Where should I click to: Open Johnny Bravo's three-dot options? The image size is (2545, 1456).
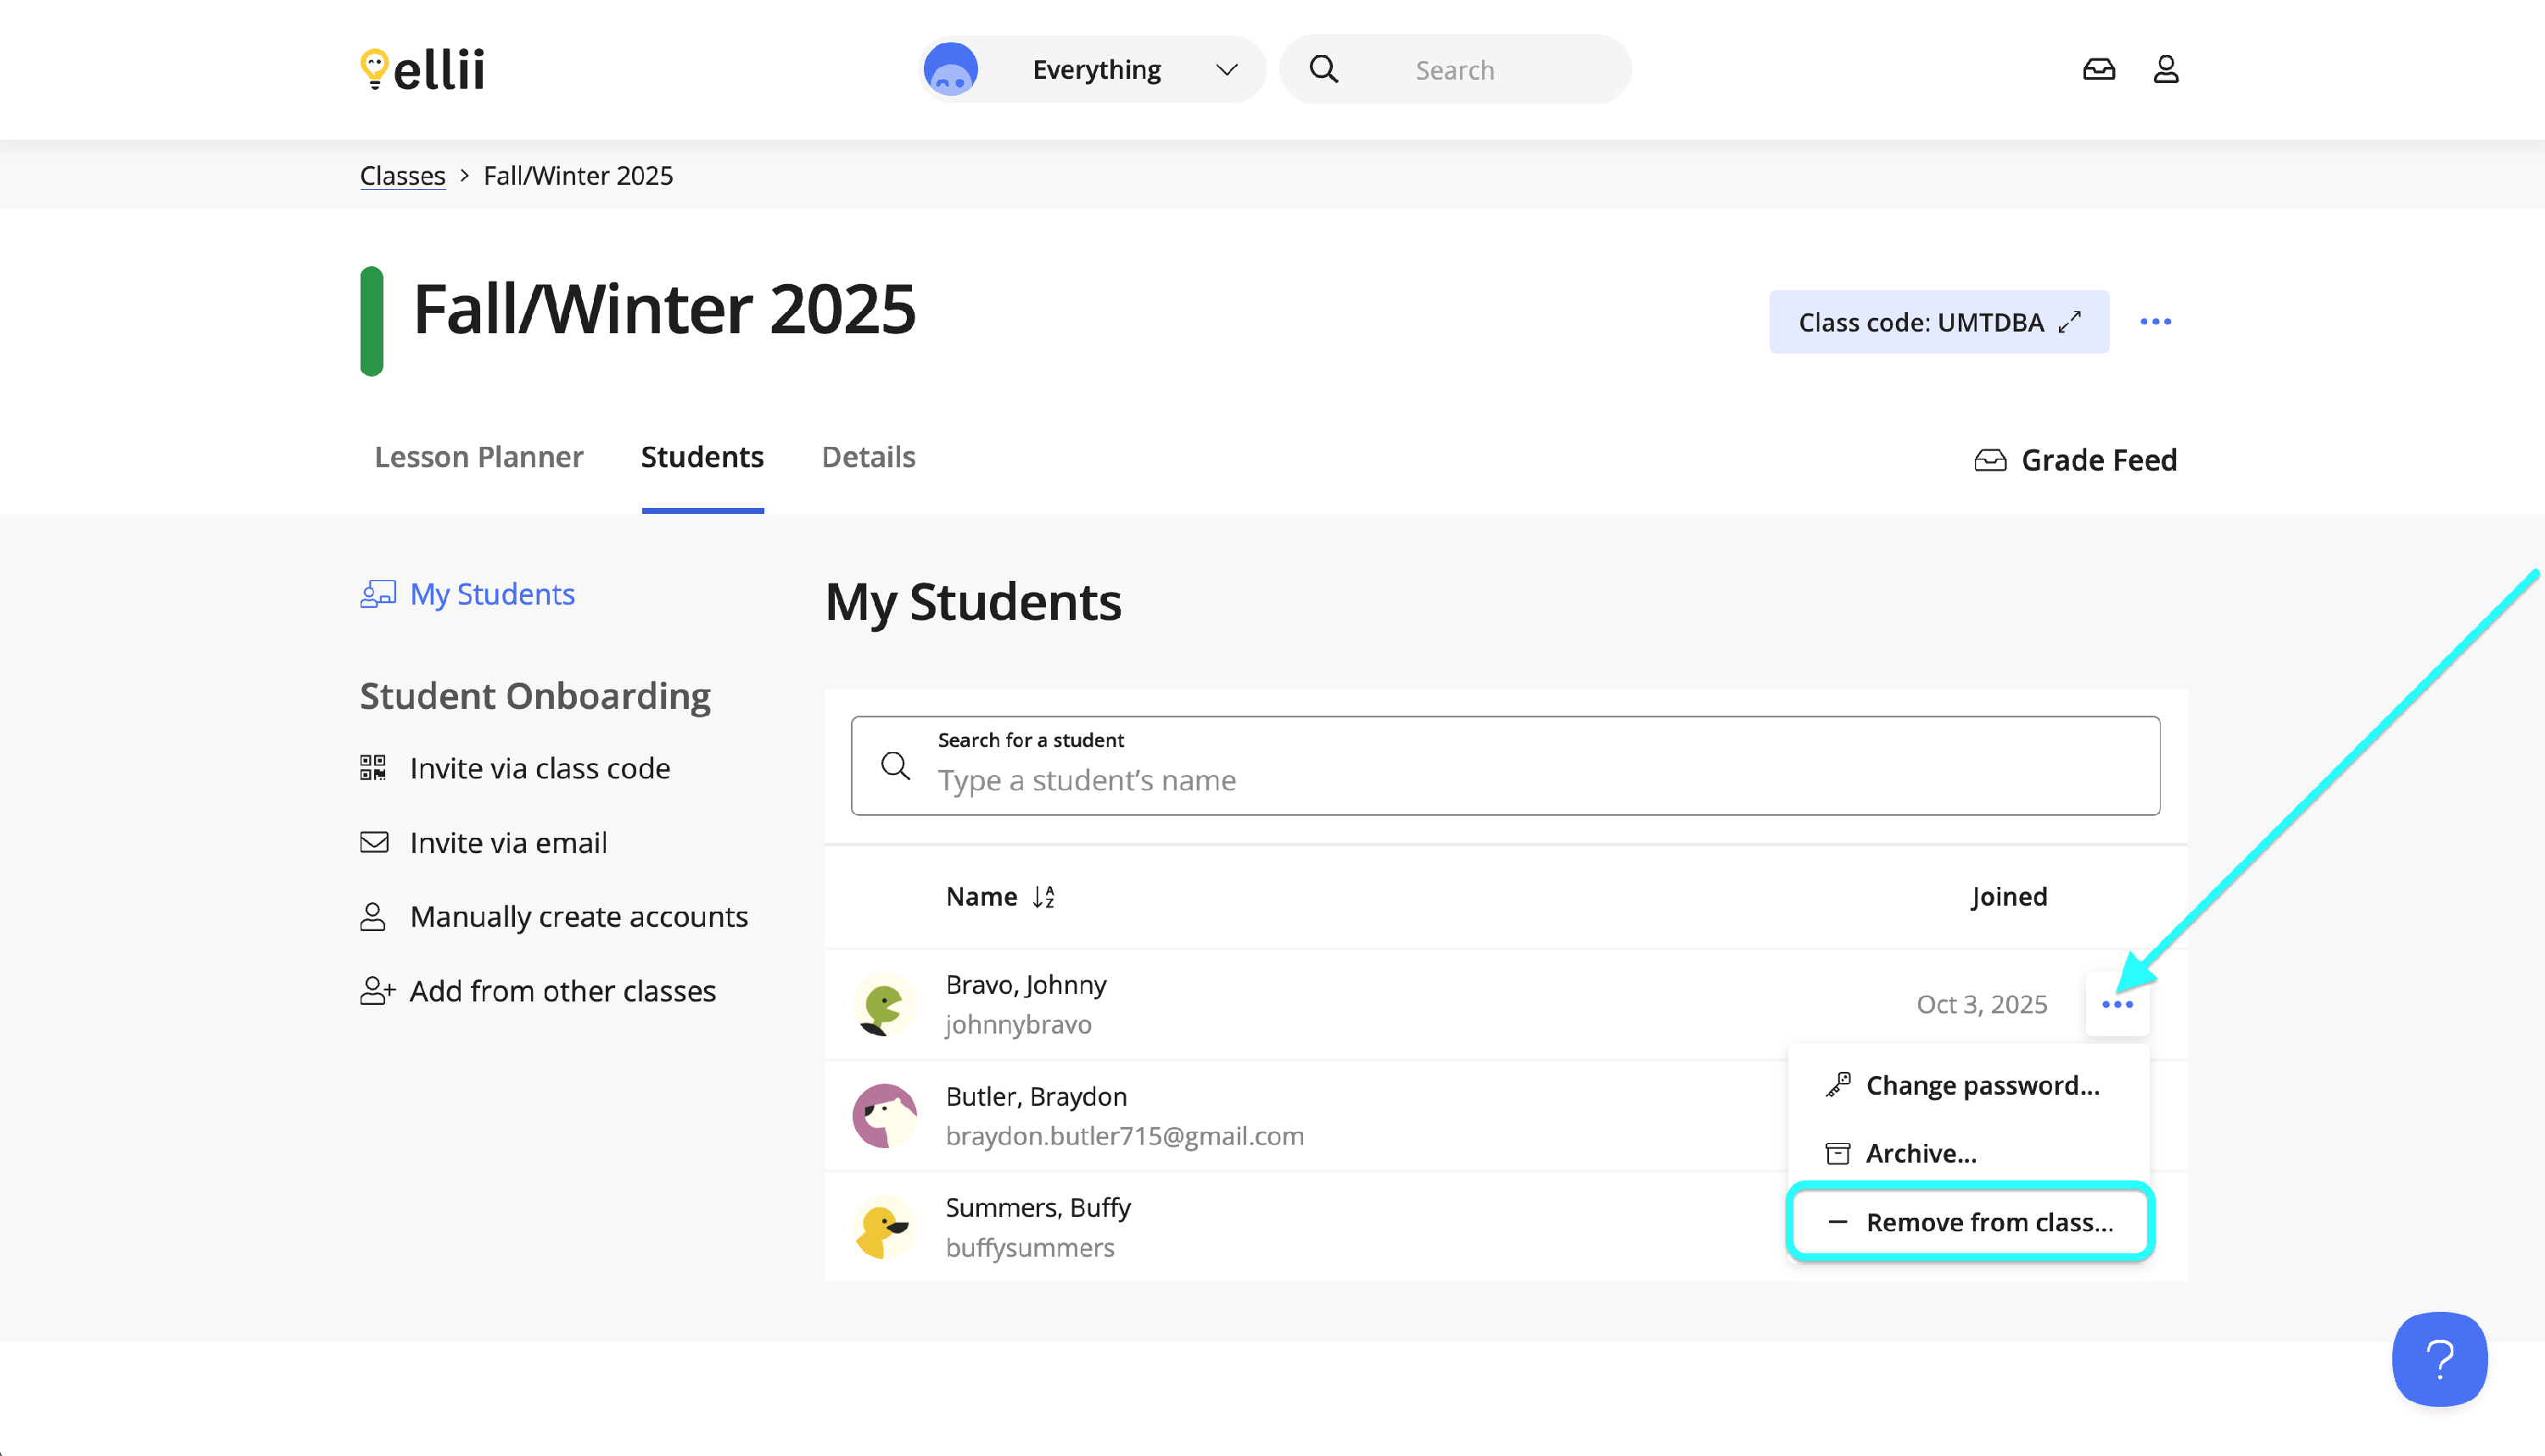click(x=2117, y=1004)
